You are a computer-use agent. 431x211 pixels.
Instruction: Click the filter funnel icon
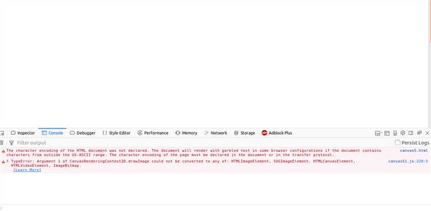point(11,143)
